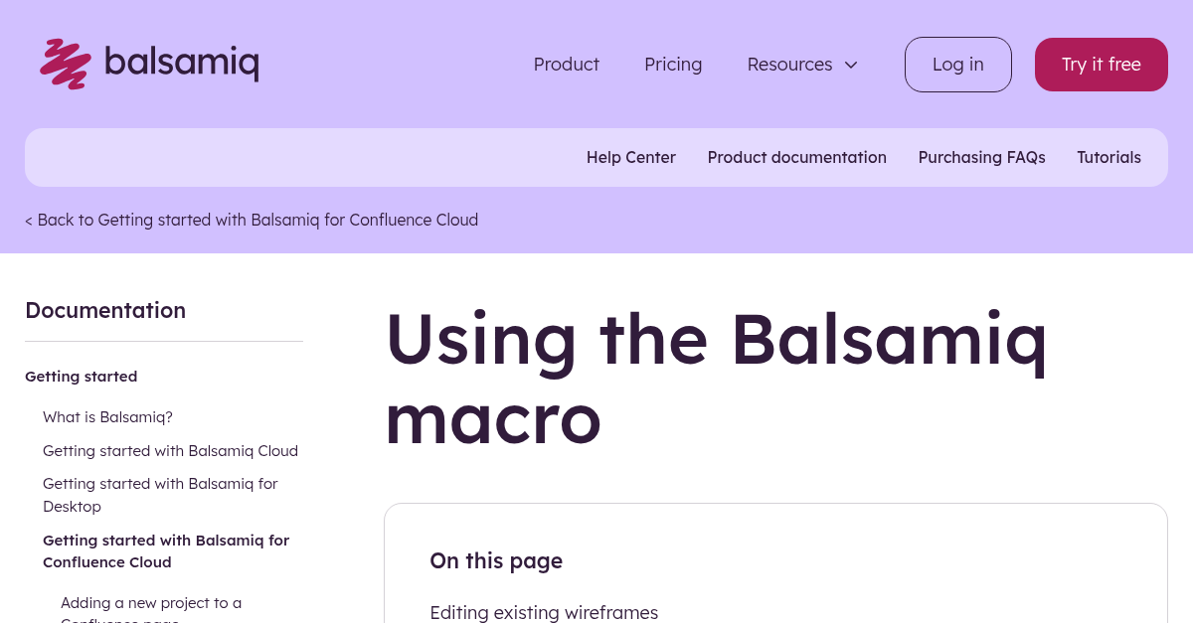Open Getting started with Balsamiq for Desktop
The height and width of the screenshot is (623, 1193).
[160, 494]
